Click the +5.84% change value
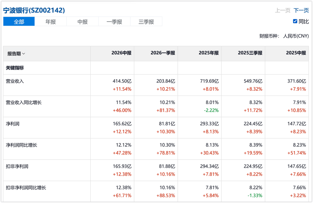313x203 pixels. point(211,195)
